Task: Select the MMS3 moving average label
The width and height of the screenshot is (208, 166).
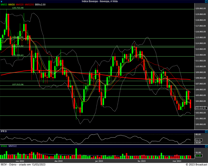Action: (4, 5)
